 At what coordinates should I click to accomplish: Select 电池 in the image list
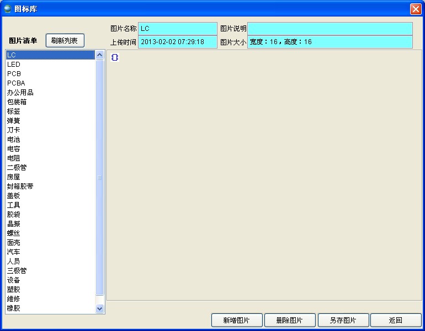coord(14,140)
